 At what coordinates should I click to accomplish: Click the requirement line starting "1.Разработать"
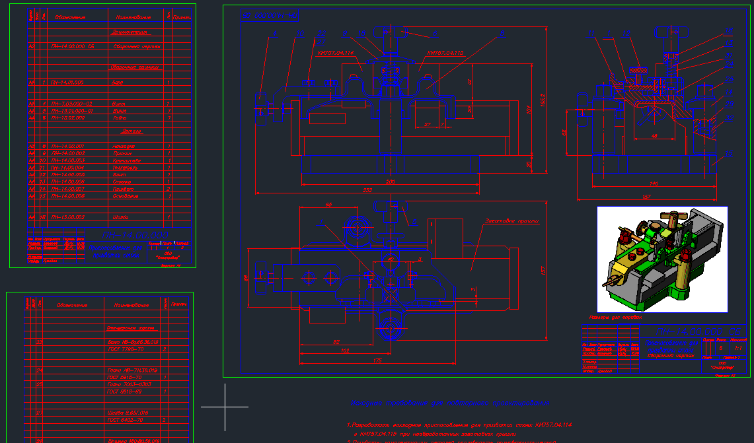coord(459,425)
